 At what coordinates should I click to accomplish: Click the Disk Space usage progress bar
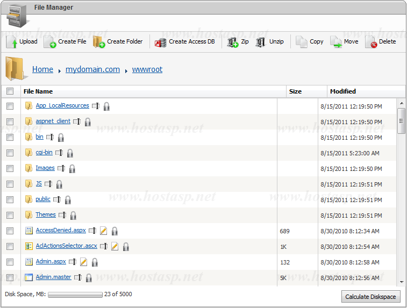coord(75,295)
